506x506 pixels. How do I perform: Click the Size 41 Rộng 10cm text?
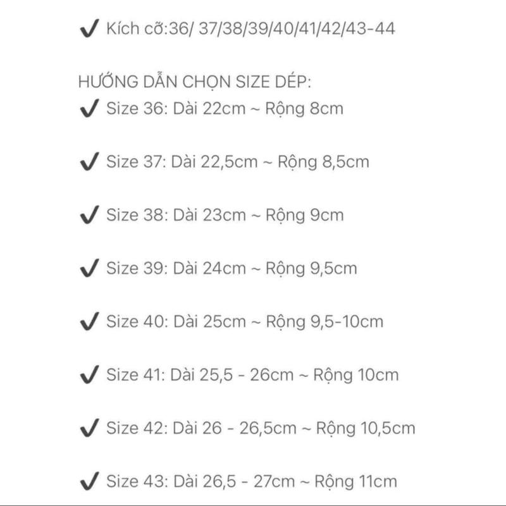(x=252, y=375)
